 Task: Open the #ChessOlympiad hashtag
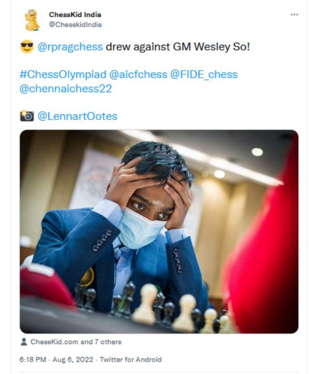tap(63, 74)
